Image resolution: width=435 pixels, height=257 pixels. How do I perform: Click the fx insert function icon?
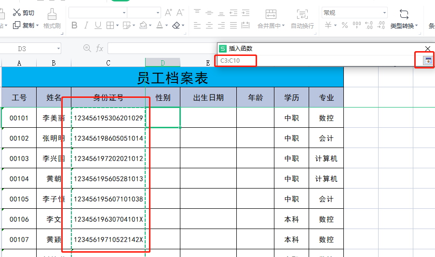[x=99, y=49]
